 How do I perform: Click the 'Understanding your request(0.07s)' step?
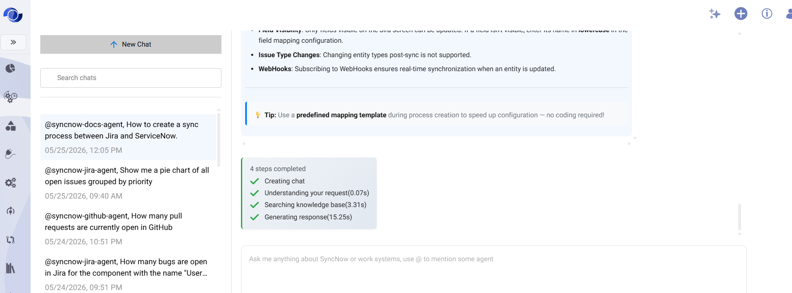(x=317, y=193)
